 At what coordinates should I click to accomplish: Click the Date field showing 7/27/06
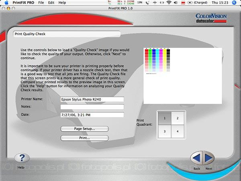pos(92,115)
